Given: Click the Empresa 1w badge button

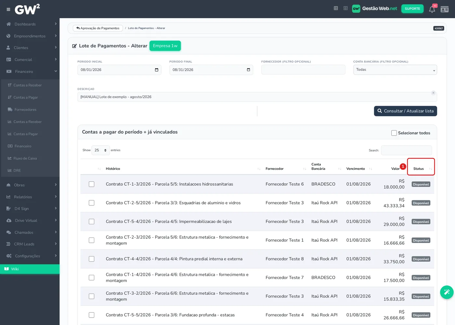Looking at the screenshot, I should (x=165, y=46).
